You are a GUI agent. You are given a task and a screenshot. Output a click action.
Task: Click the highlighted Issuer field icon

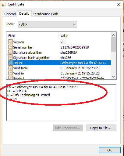point(10,63)
